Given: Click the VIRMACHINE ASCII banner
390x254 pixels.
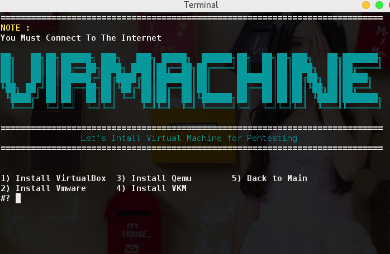Looking at the screenshot, I should pos(191,81).
